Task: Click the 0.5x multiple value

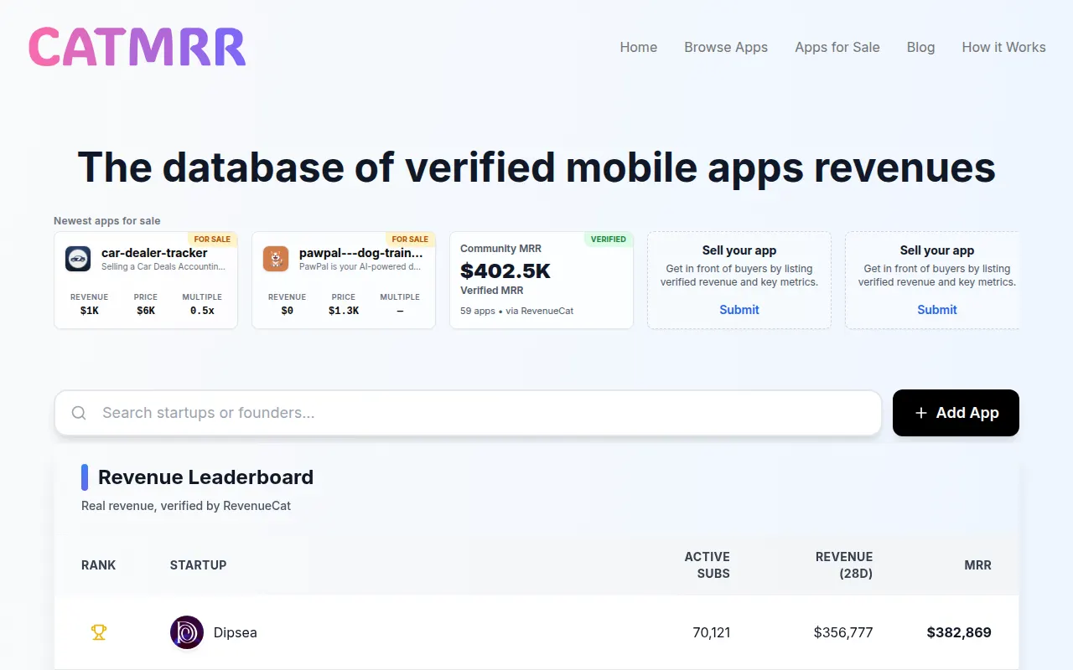Action: 202,311
